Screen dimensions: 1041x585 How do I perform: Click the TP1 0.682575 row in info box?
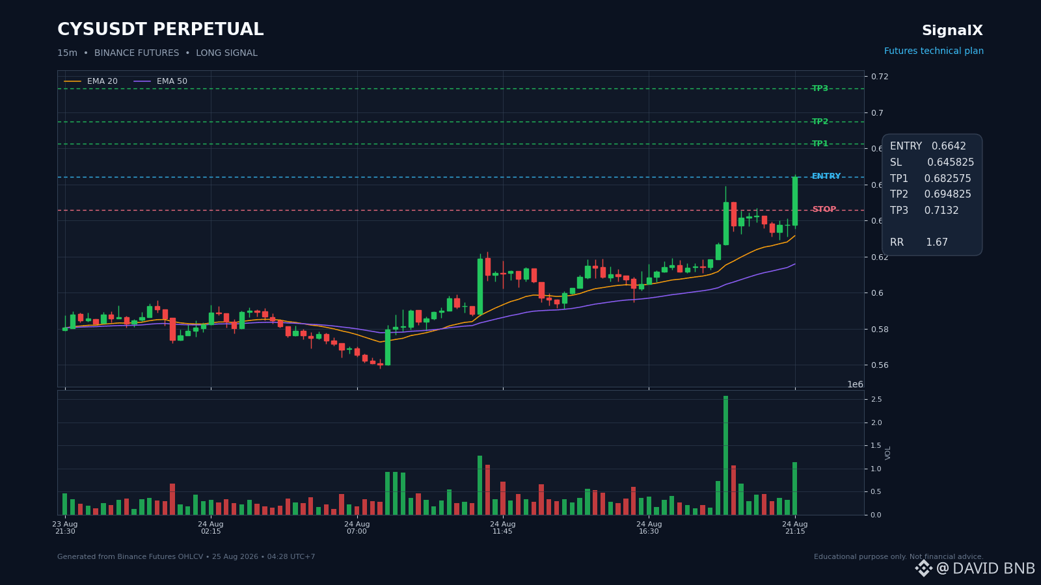930,179
